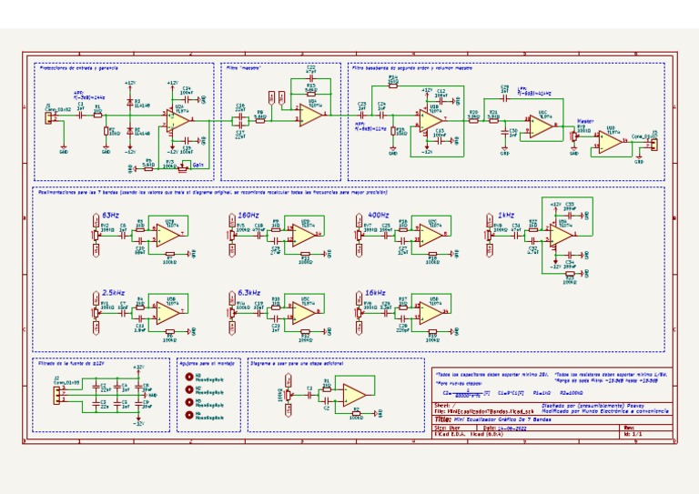Select the U3A op-amp in Filtro maestro
This screenshot has height=494, width=699.
[311, 115]
